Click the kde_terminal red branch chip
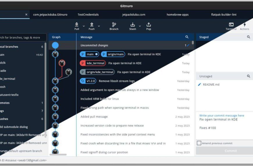This screenshot has height=166, width=253. pyautogui.click(x=93, y=63)
